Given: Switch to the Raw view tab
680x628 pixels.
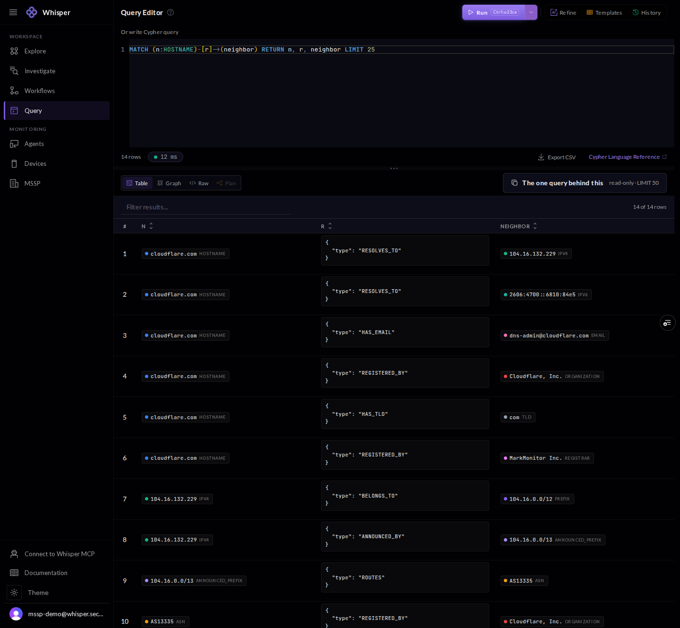Looking at the screenshot, I should pyautogui.click(x=199, y=183).
